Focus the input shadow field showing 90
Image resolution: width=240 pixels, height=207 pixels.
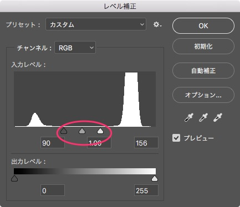[x=53, y=143]
